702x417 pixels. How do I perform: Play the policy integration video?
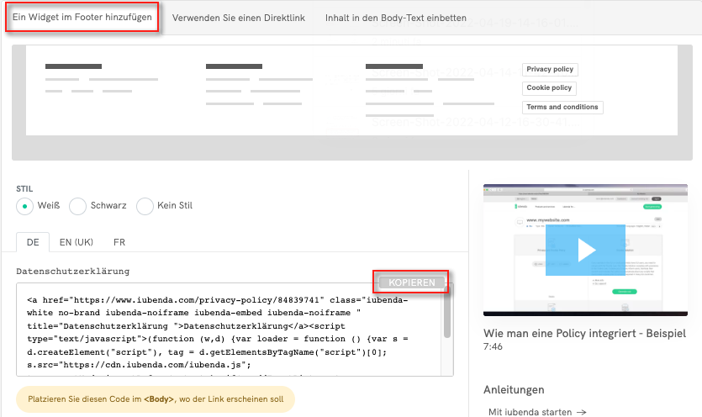[586, 250]
